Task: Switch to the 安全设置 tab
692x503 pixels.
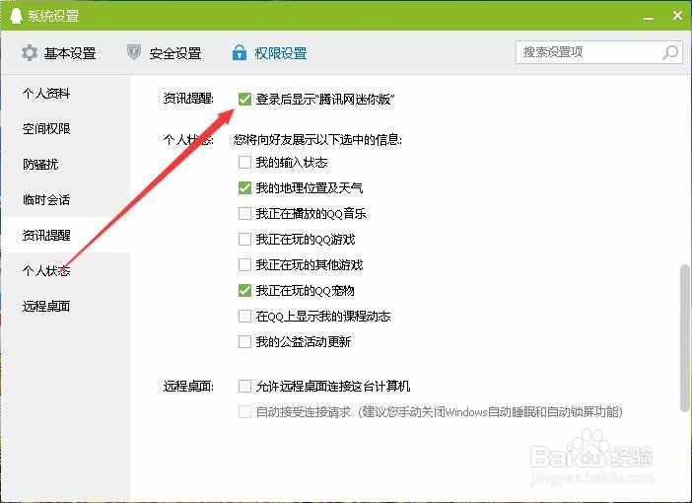Action: tap(165, 53)
